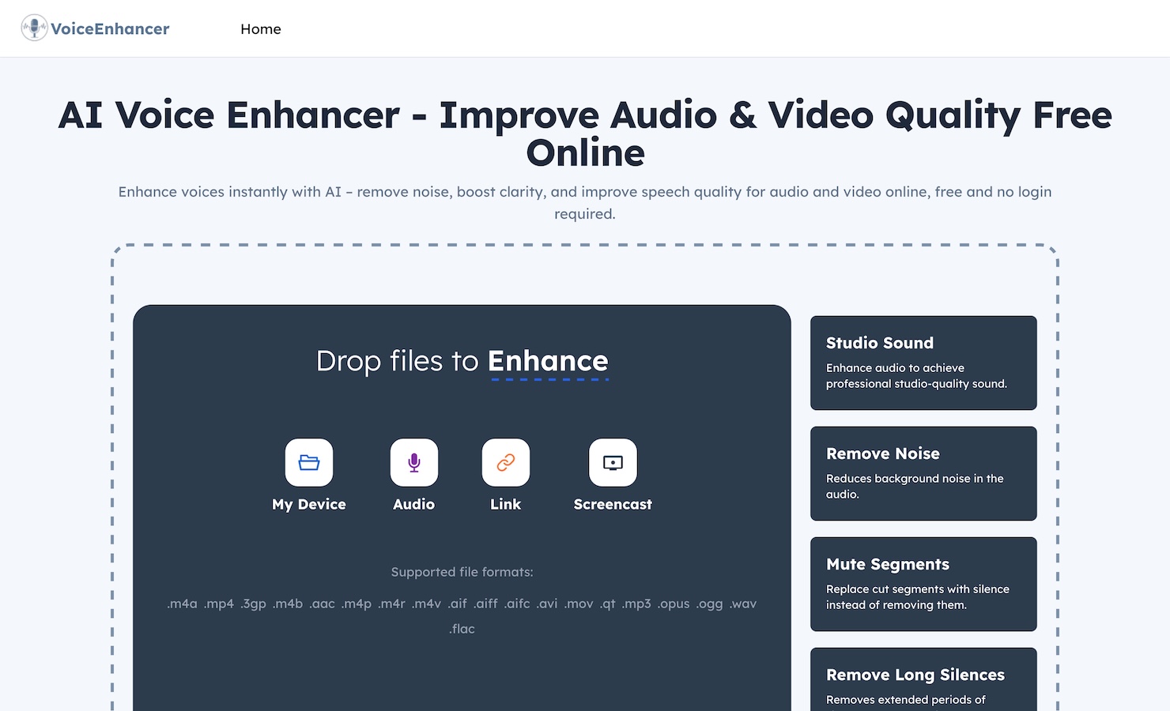Click the VoiceEnhancer brand name in header

tap(109, 28)
